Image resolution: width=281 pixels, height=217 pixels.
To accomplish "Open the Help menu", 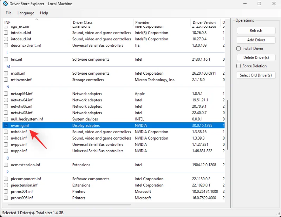I will pyautogui.click(x=44, y=13).
